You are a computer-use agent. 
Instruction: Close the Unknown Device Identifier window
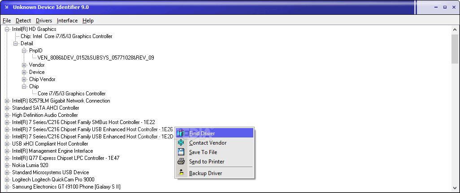coord(453,7)
